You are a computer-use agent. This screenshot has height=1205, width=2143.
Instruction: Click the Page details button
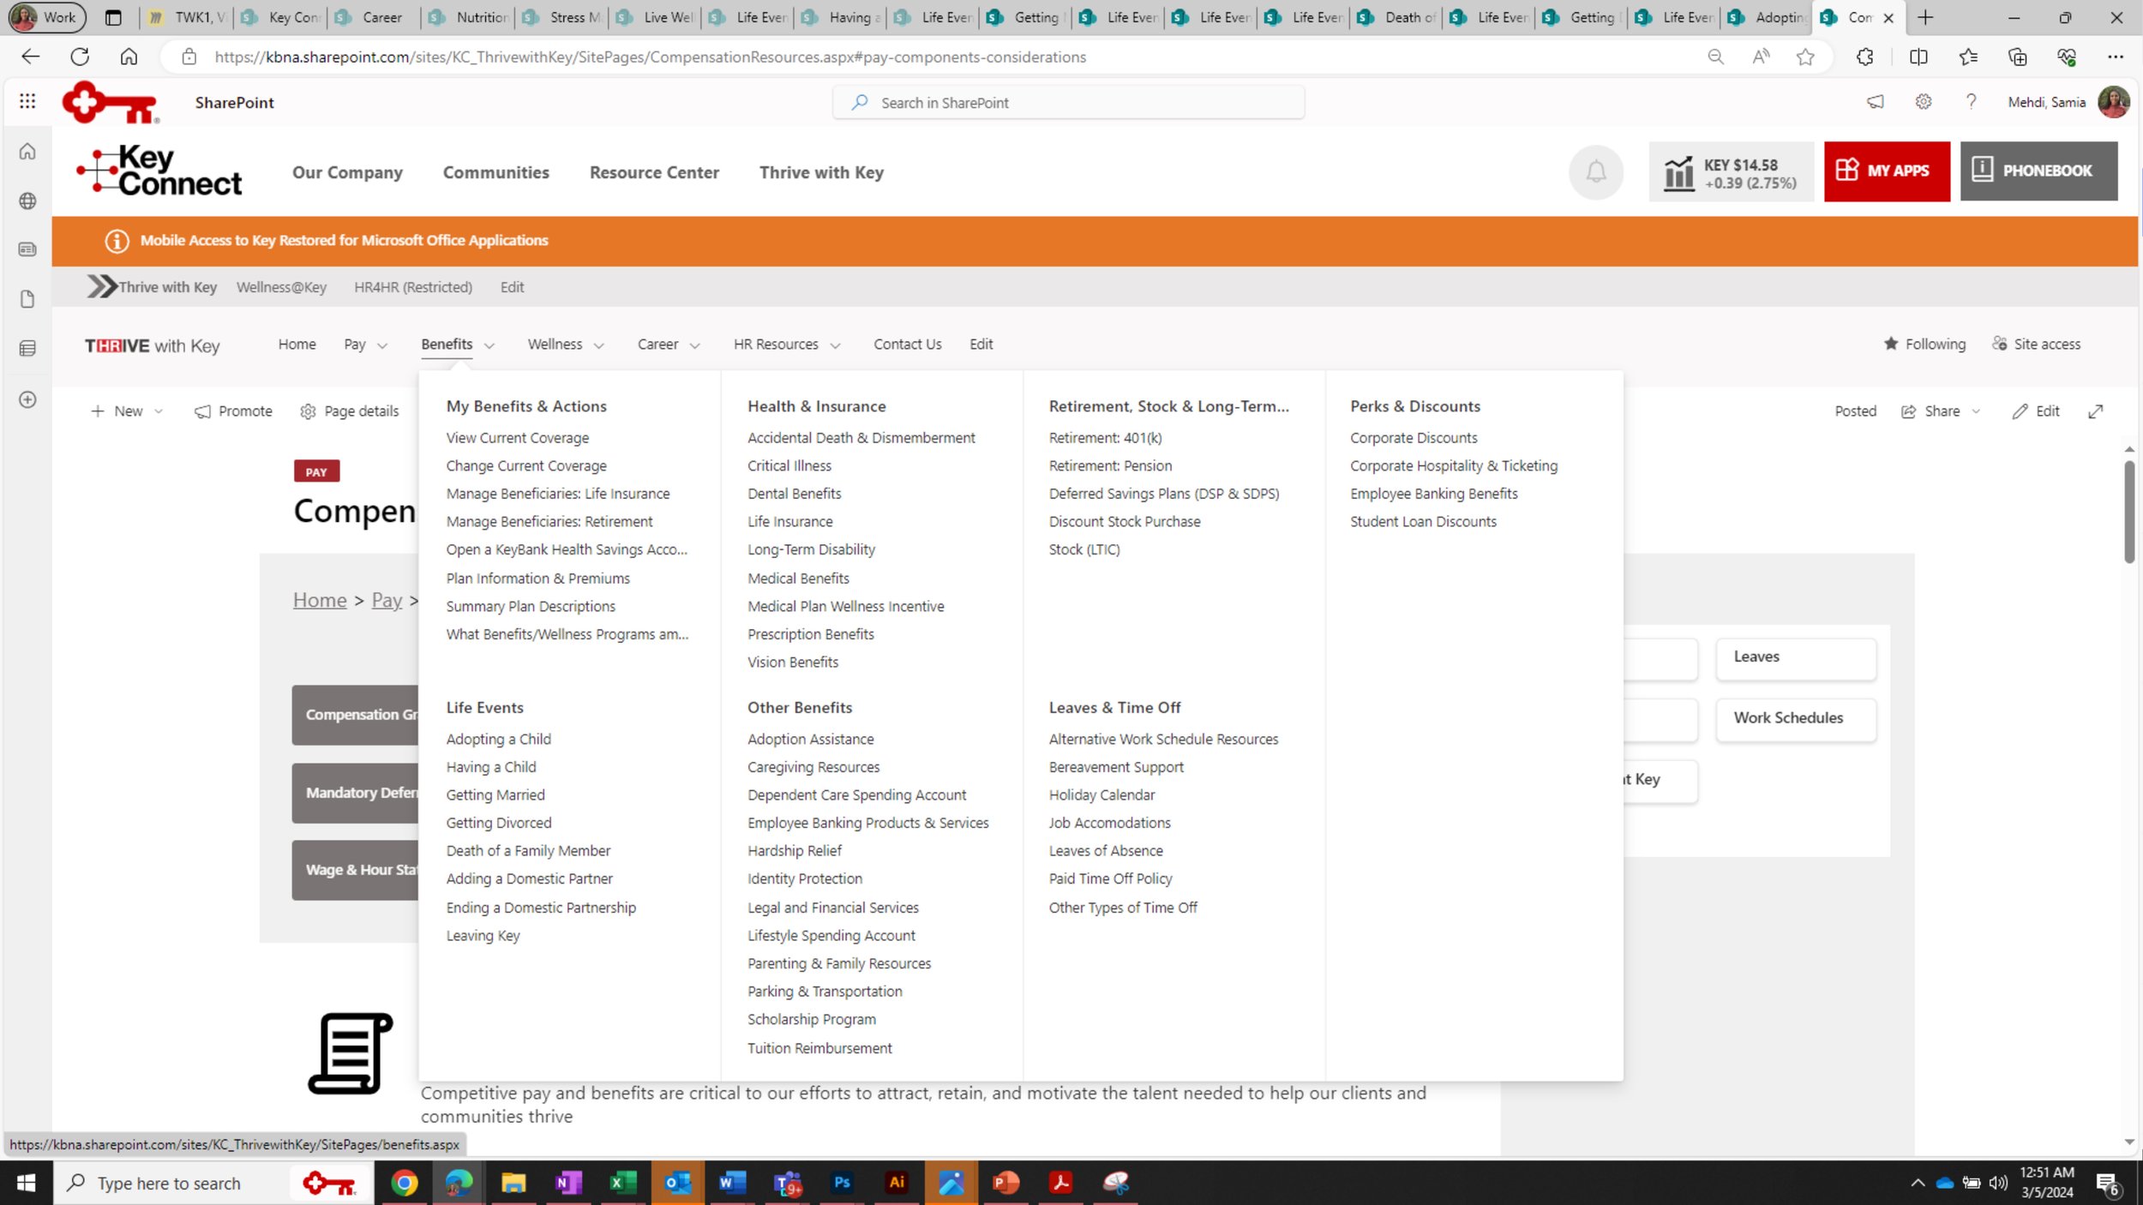(x=349, y=411)
